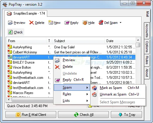Switch to the Rules side tab

[x=147, y=60]
